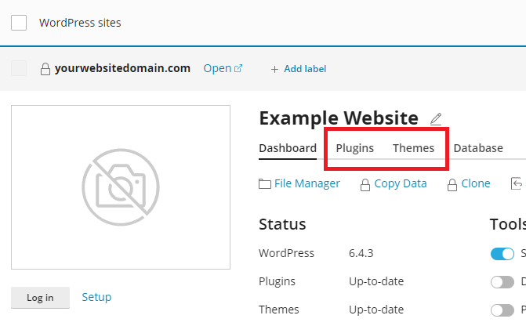Switch to the Plugins tab
The height and width of the screenshot is (326, 526).
coord(355,148)
